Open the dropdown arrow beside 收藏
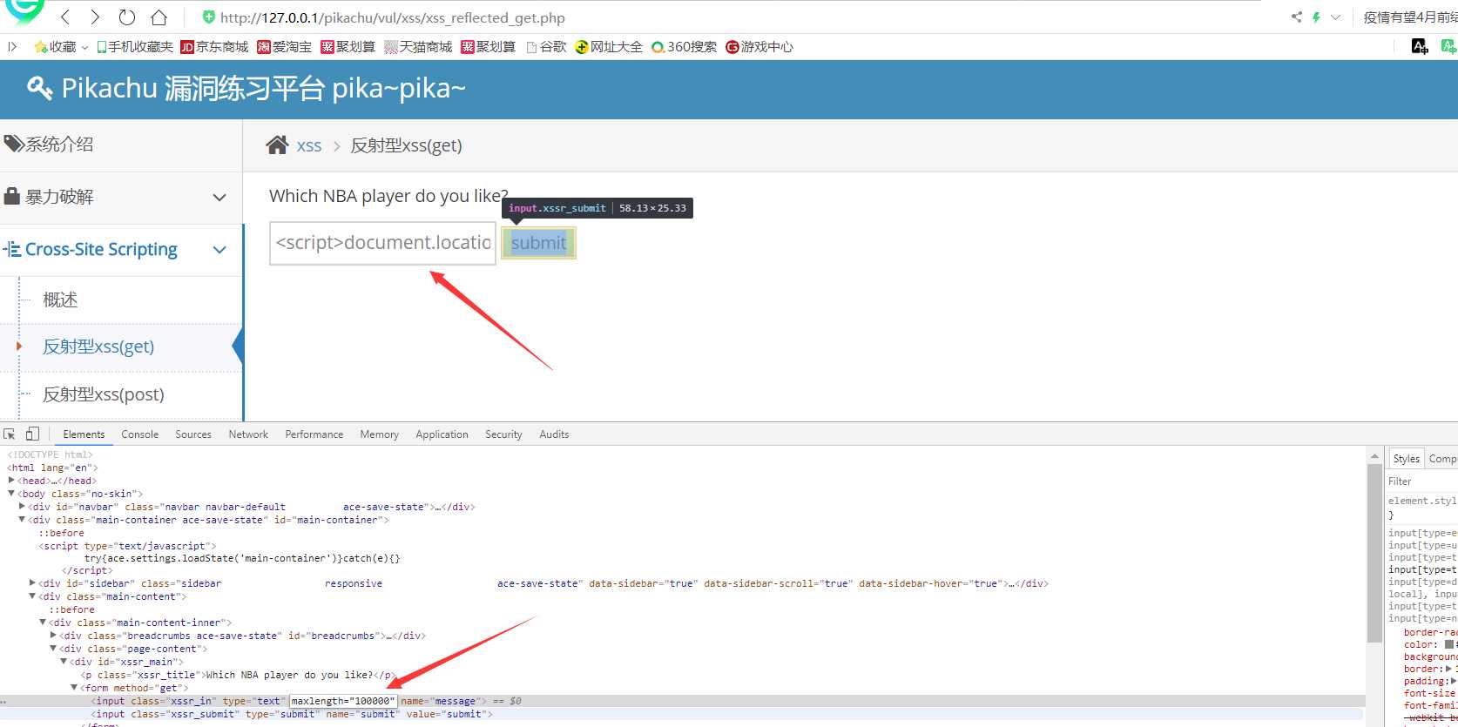 (84, 47)
